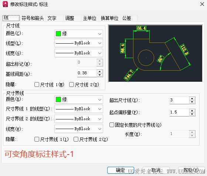Check the 尺寸线 2(D) hide checkbox
This screenshot has width=207, height=176.
pos(71,85)
